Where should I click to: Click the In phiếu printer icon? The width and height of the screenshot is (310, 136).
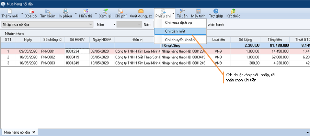[x=66, y=11]
